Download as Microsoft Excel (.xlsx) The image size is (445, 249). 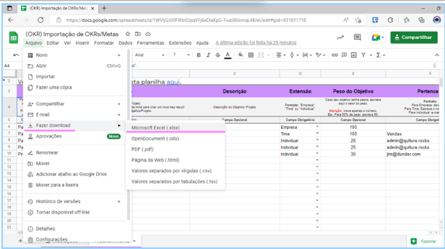[x=175, y=128]
